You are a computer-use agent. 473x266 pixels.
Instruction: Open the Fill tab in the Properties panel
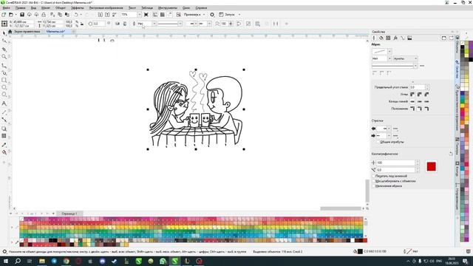pyautogui.click(x=381, y=38)
